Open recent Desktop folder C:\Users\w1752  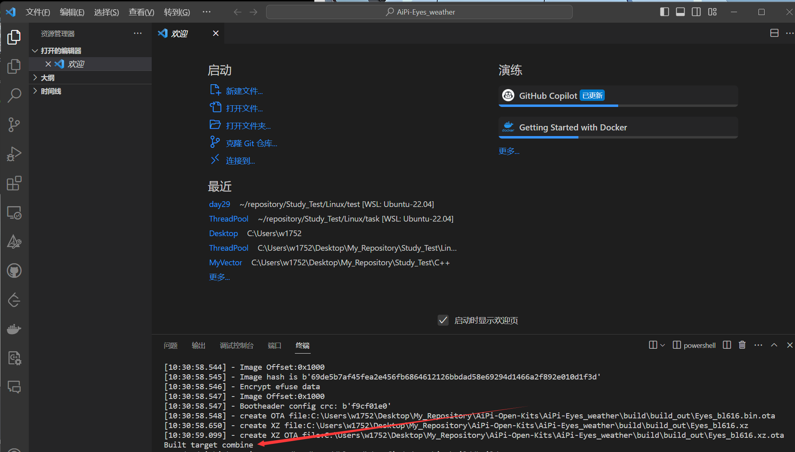[x=223, y=233]
